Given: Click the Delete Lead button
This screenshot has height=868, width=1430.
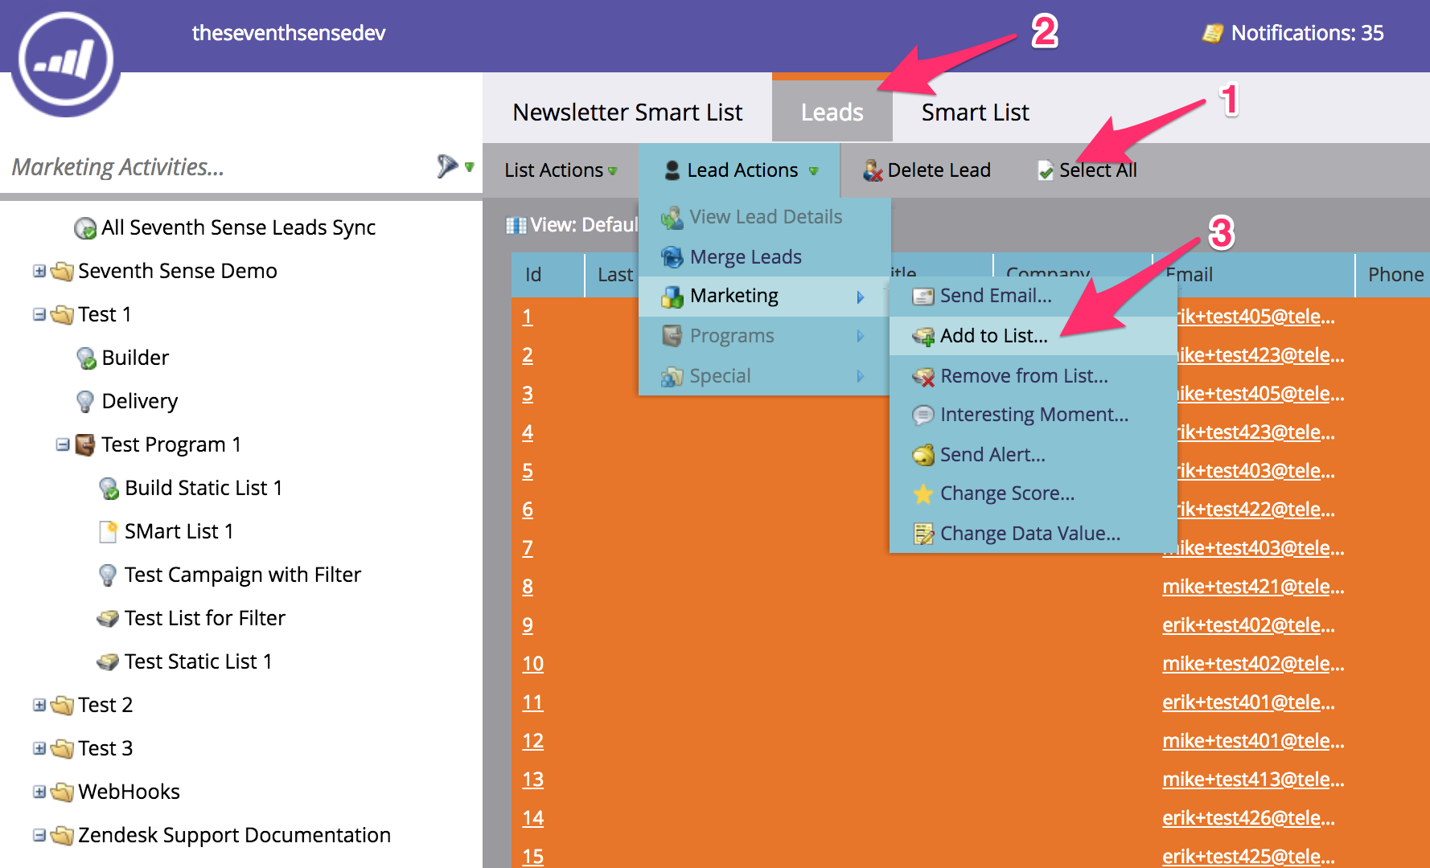Looking at the screenshot, I should click(927, 170).
